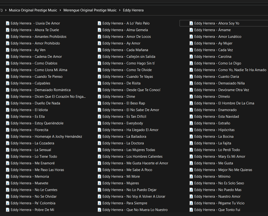
Task: Click the audio icon next to La Fajita
Action: point(191,143)
